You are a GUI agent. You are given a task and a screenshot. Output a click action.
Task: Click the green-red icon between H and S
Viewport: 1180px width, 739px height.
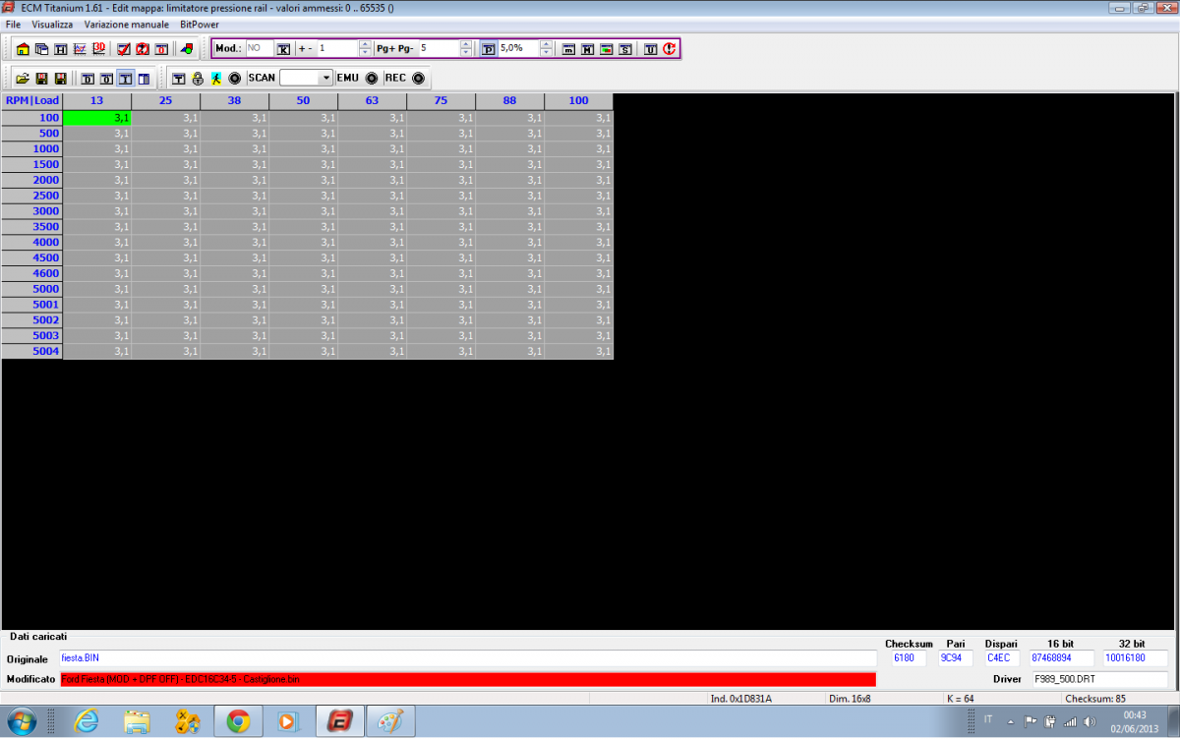coord(607,48)
